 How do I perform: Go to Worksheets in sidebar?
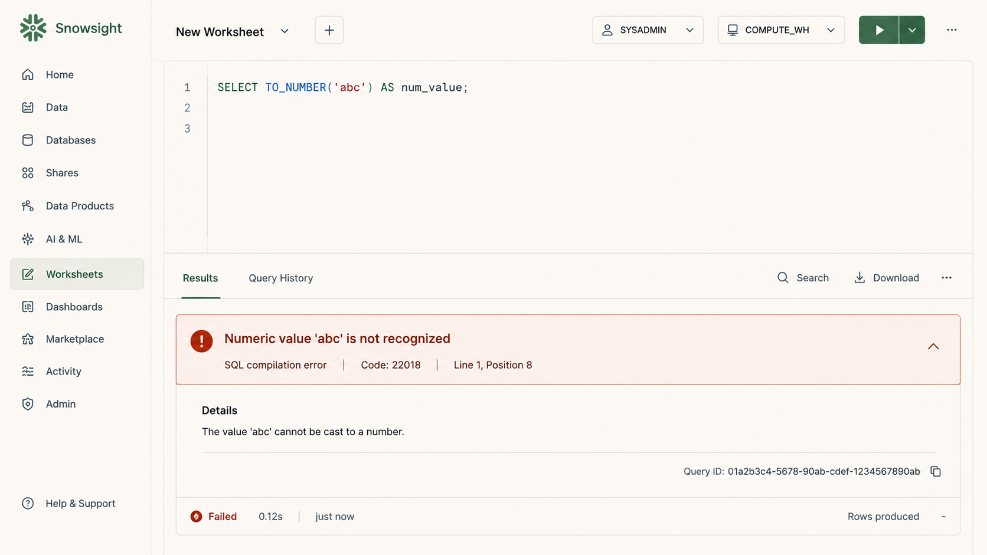[x=77, y=274]
